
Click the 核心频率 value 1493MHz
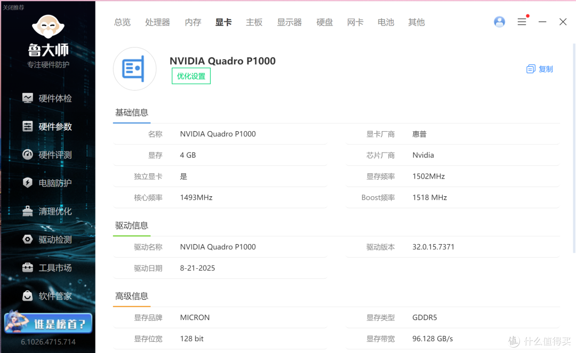(x=196, y=198)
